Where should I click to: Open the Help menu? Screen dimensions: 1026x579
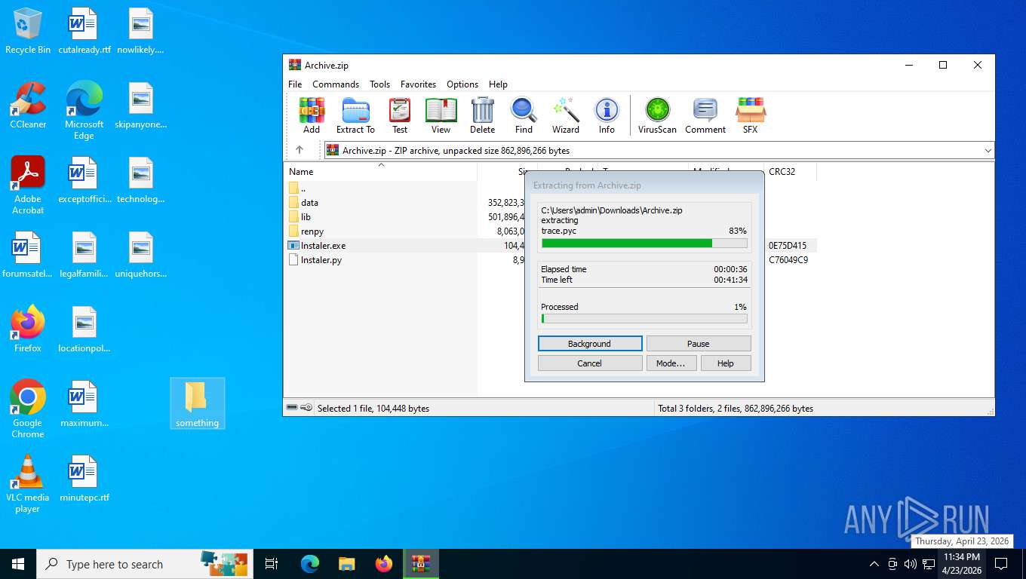tap(498, 84)
